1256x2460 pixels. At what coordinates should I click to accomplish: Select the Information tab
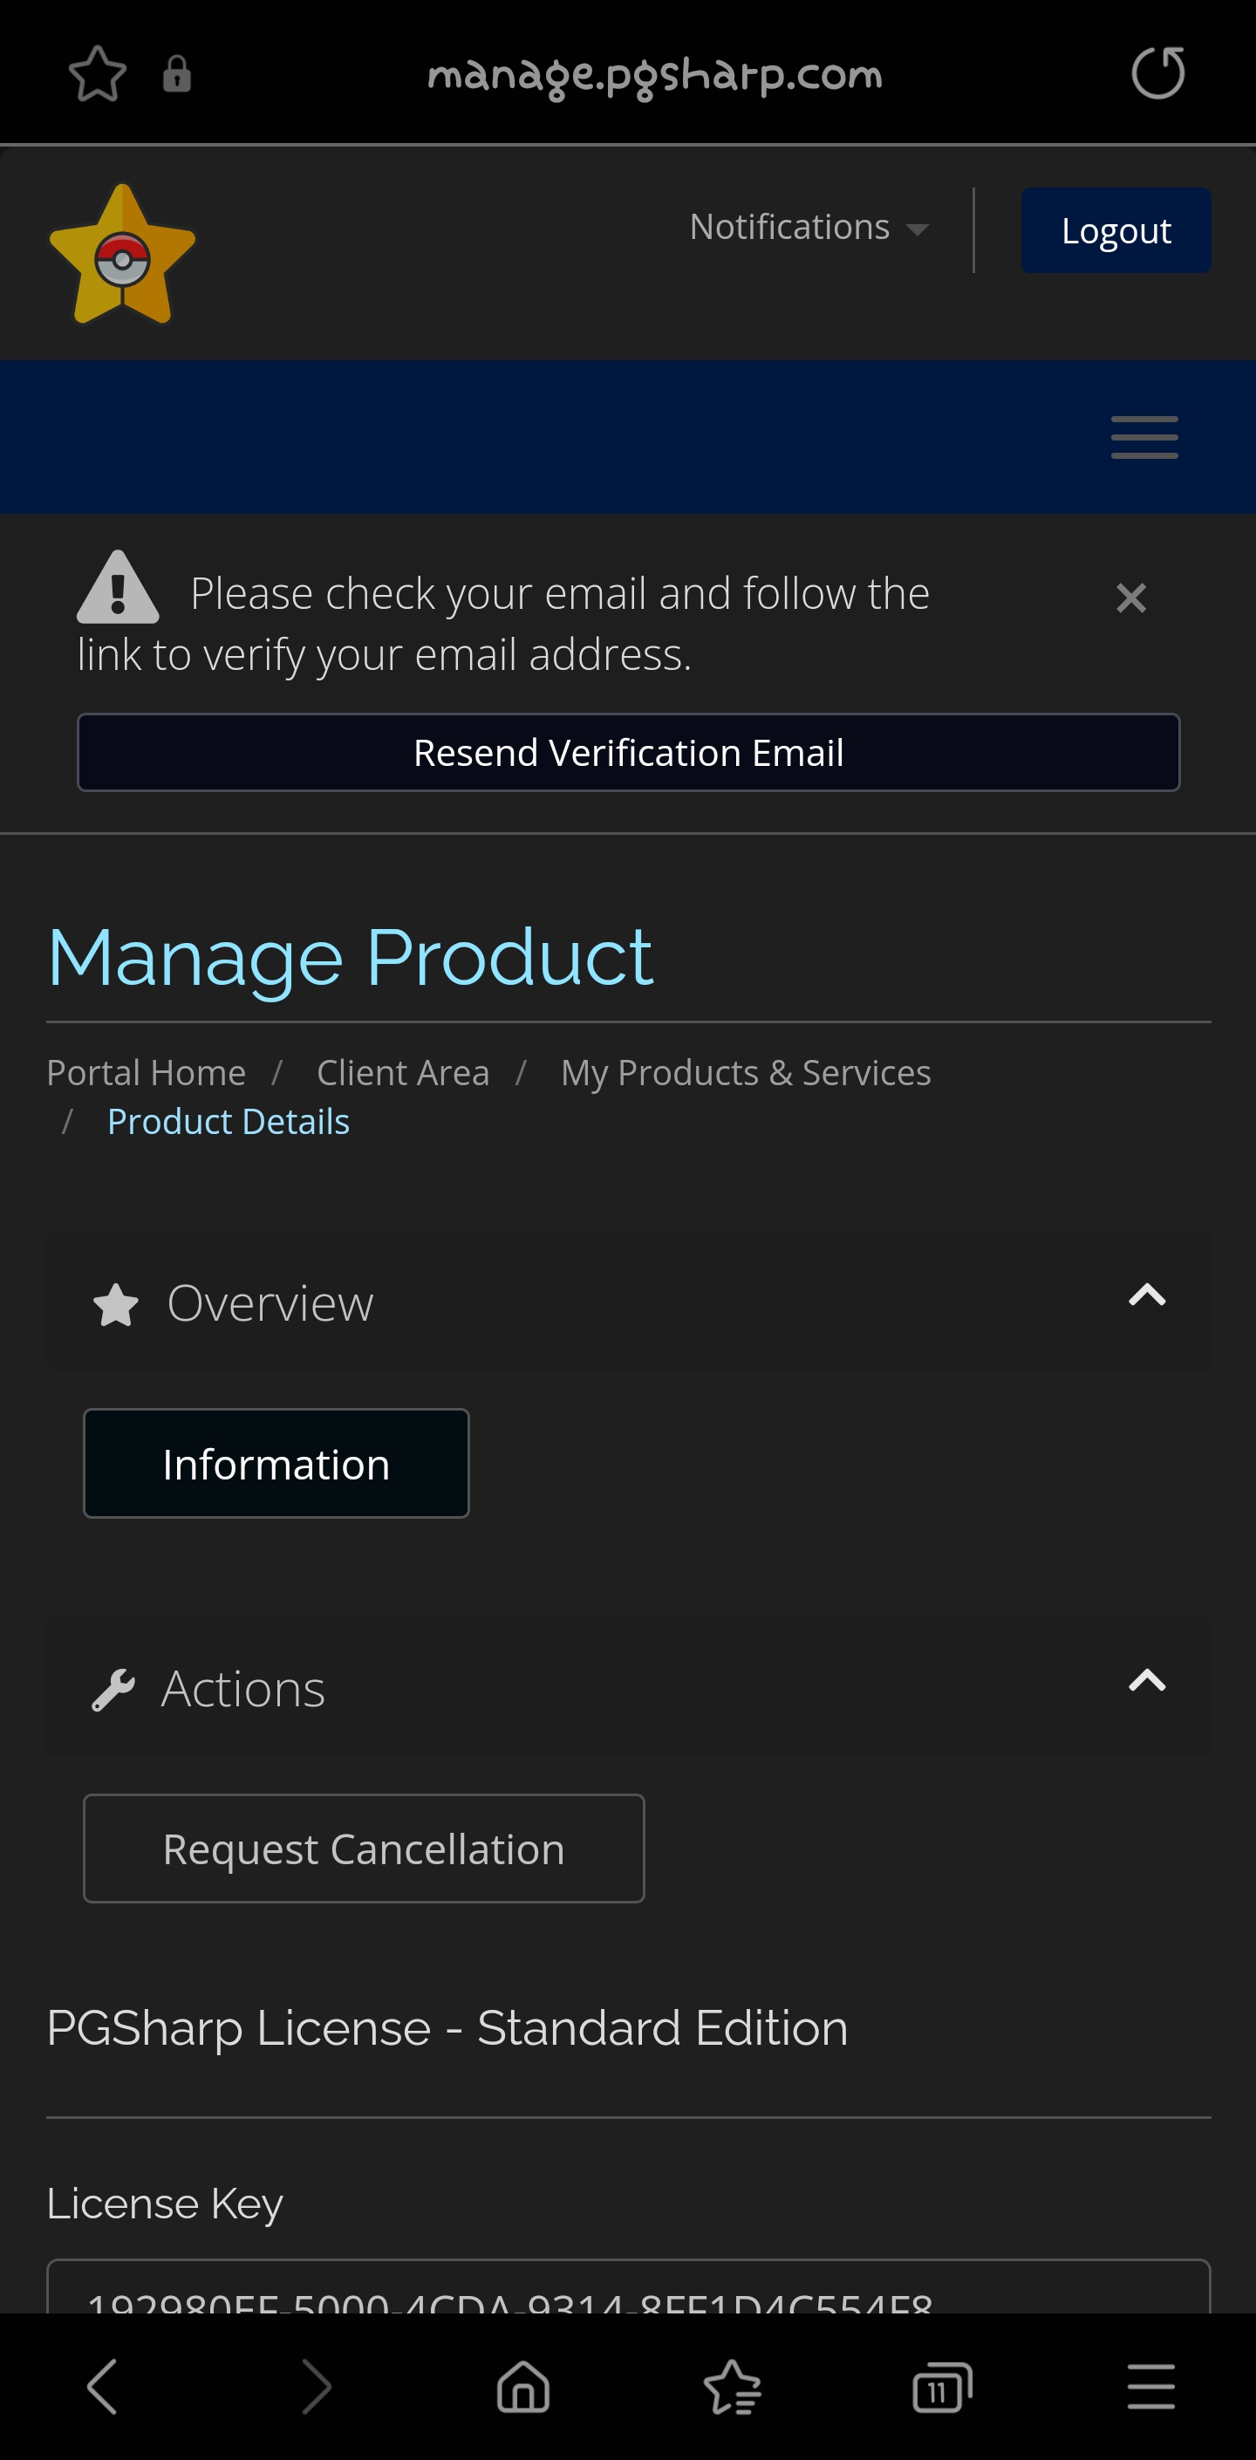pos(276,1463)
